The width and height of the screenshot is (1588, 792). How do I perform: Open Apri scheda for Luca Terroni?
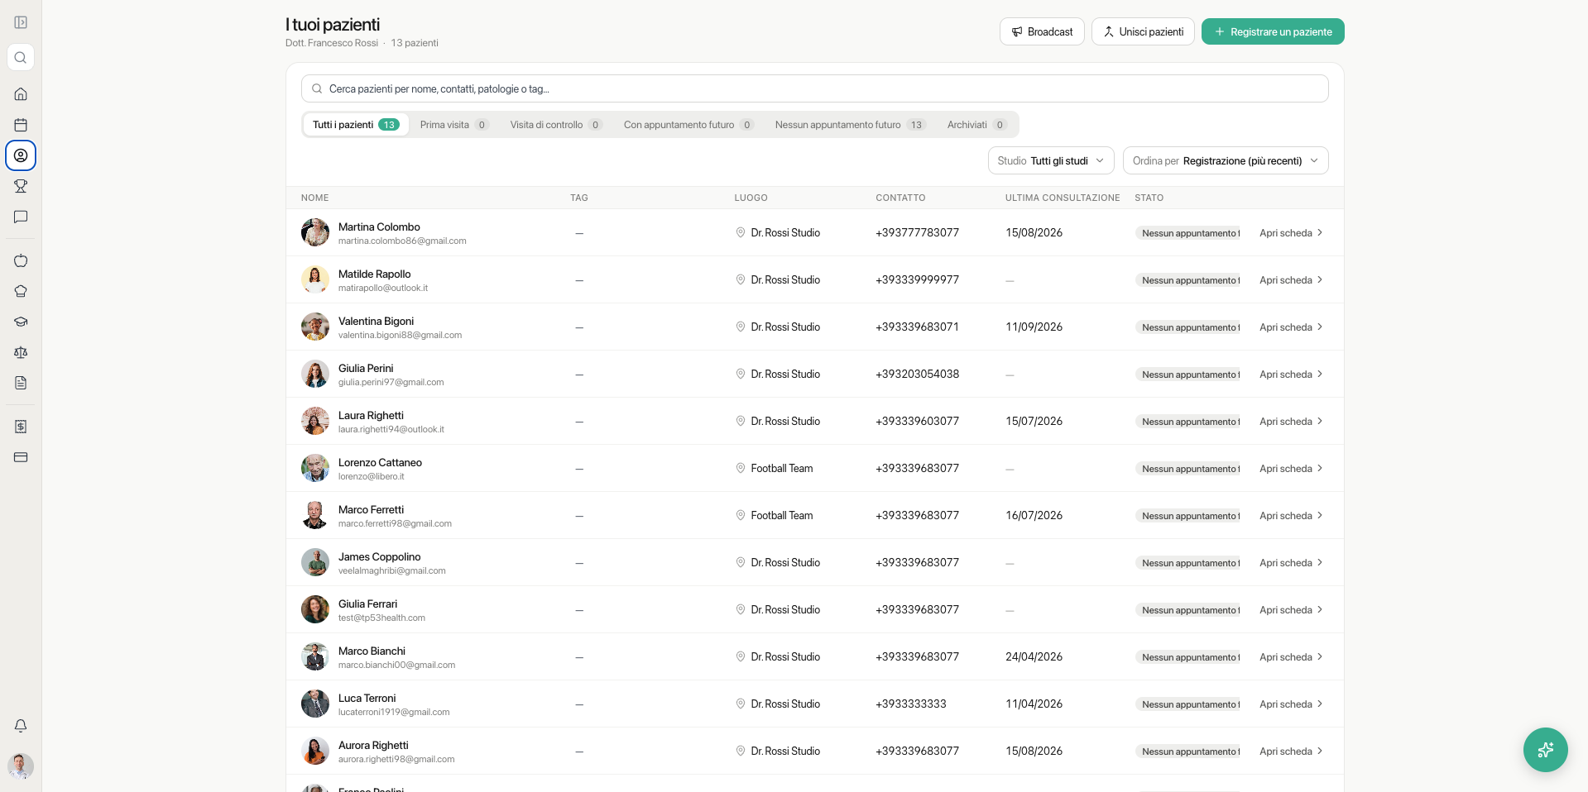click(1291, 704)
